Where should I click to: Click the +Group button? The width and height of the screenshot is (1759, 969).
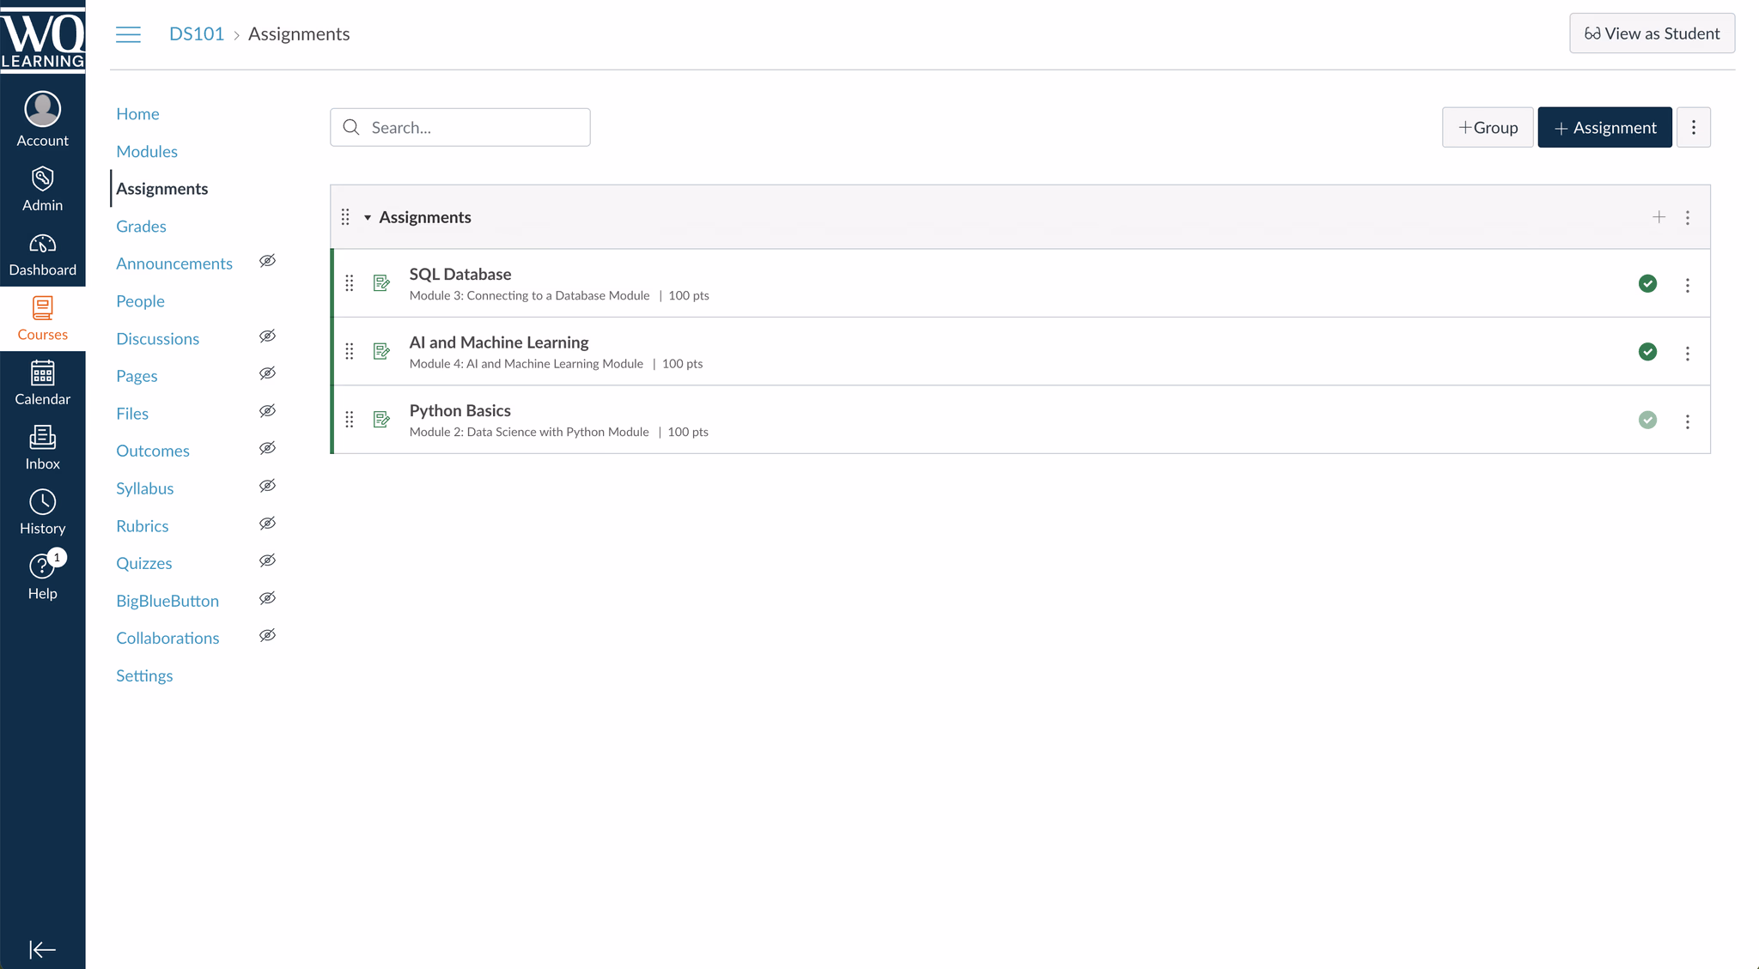1488,127
